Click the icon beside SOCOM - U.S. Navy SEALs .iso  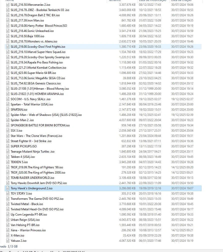(8, 99)
